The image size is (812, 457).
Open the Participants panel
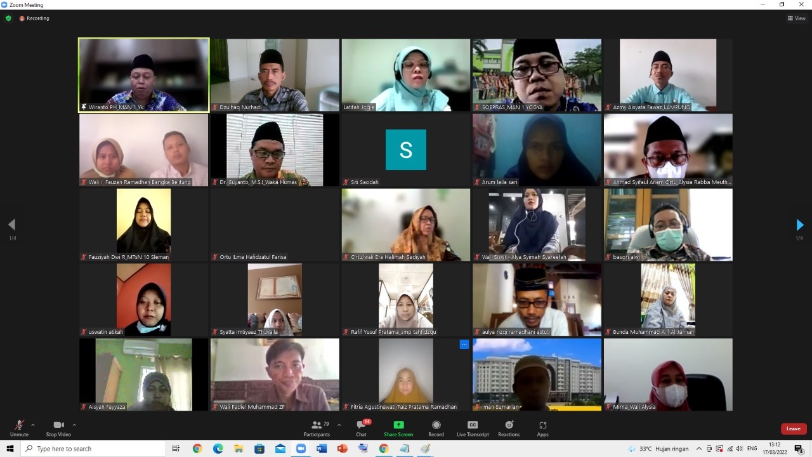point(316,428)
